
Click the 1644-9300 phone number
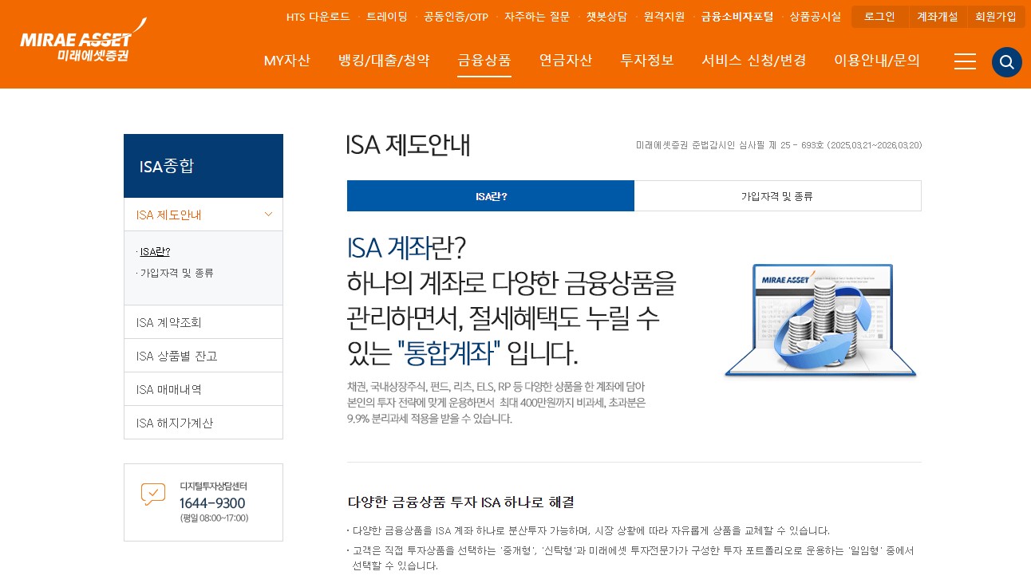(x=212, y=503)
